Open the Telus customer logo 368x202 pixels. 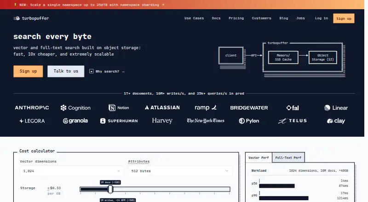[293, 121]
